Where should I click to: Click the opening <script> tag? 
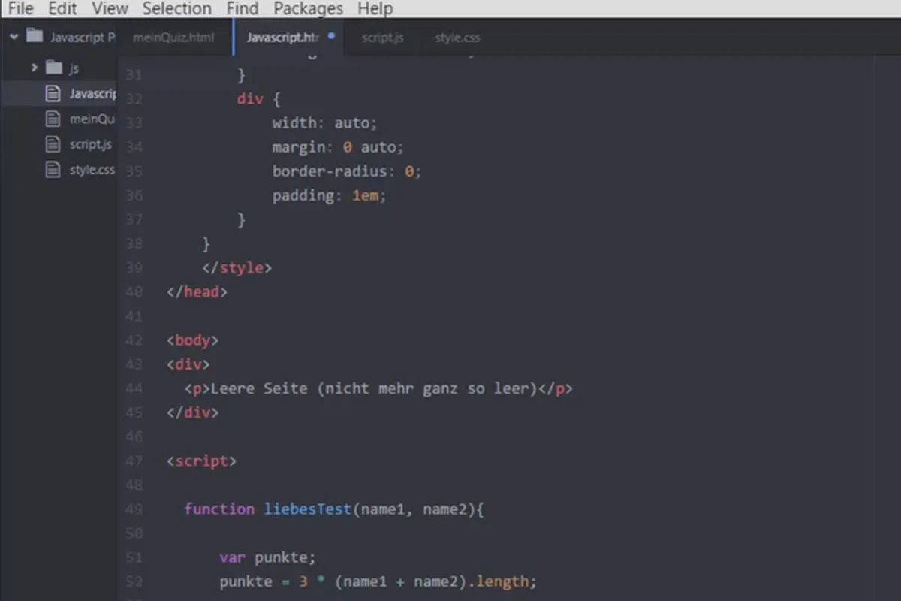pos(201,461)
